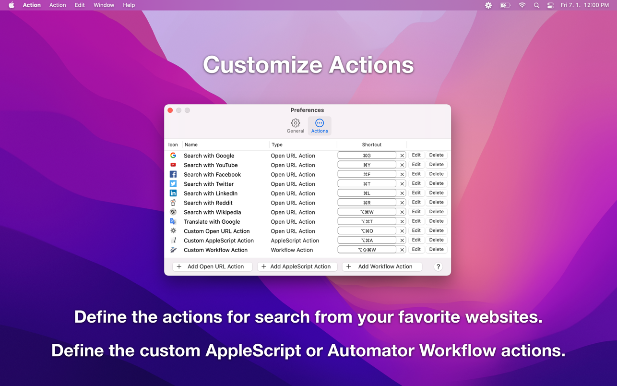Screen dimensions: 617x386
Task: Click the gear icon for Custom Open URL Action
Action: coord(173,231)
